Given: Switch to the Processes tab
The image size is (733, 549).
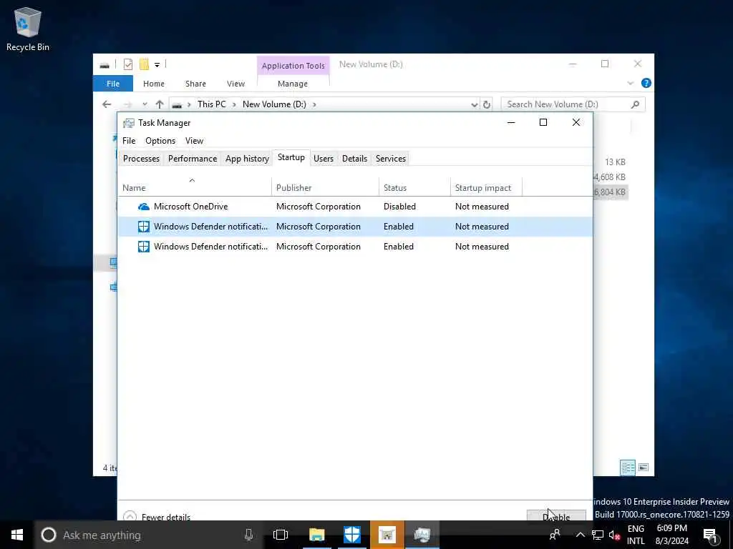Looking at the screenshot, I should [x=141, y=159].
